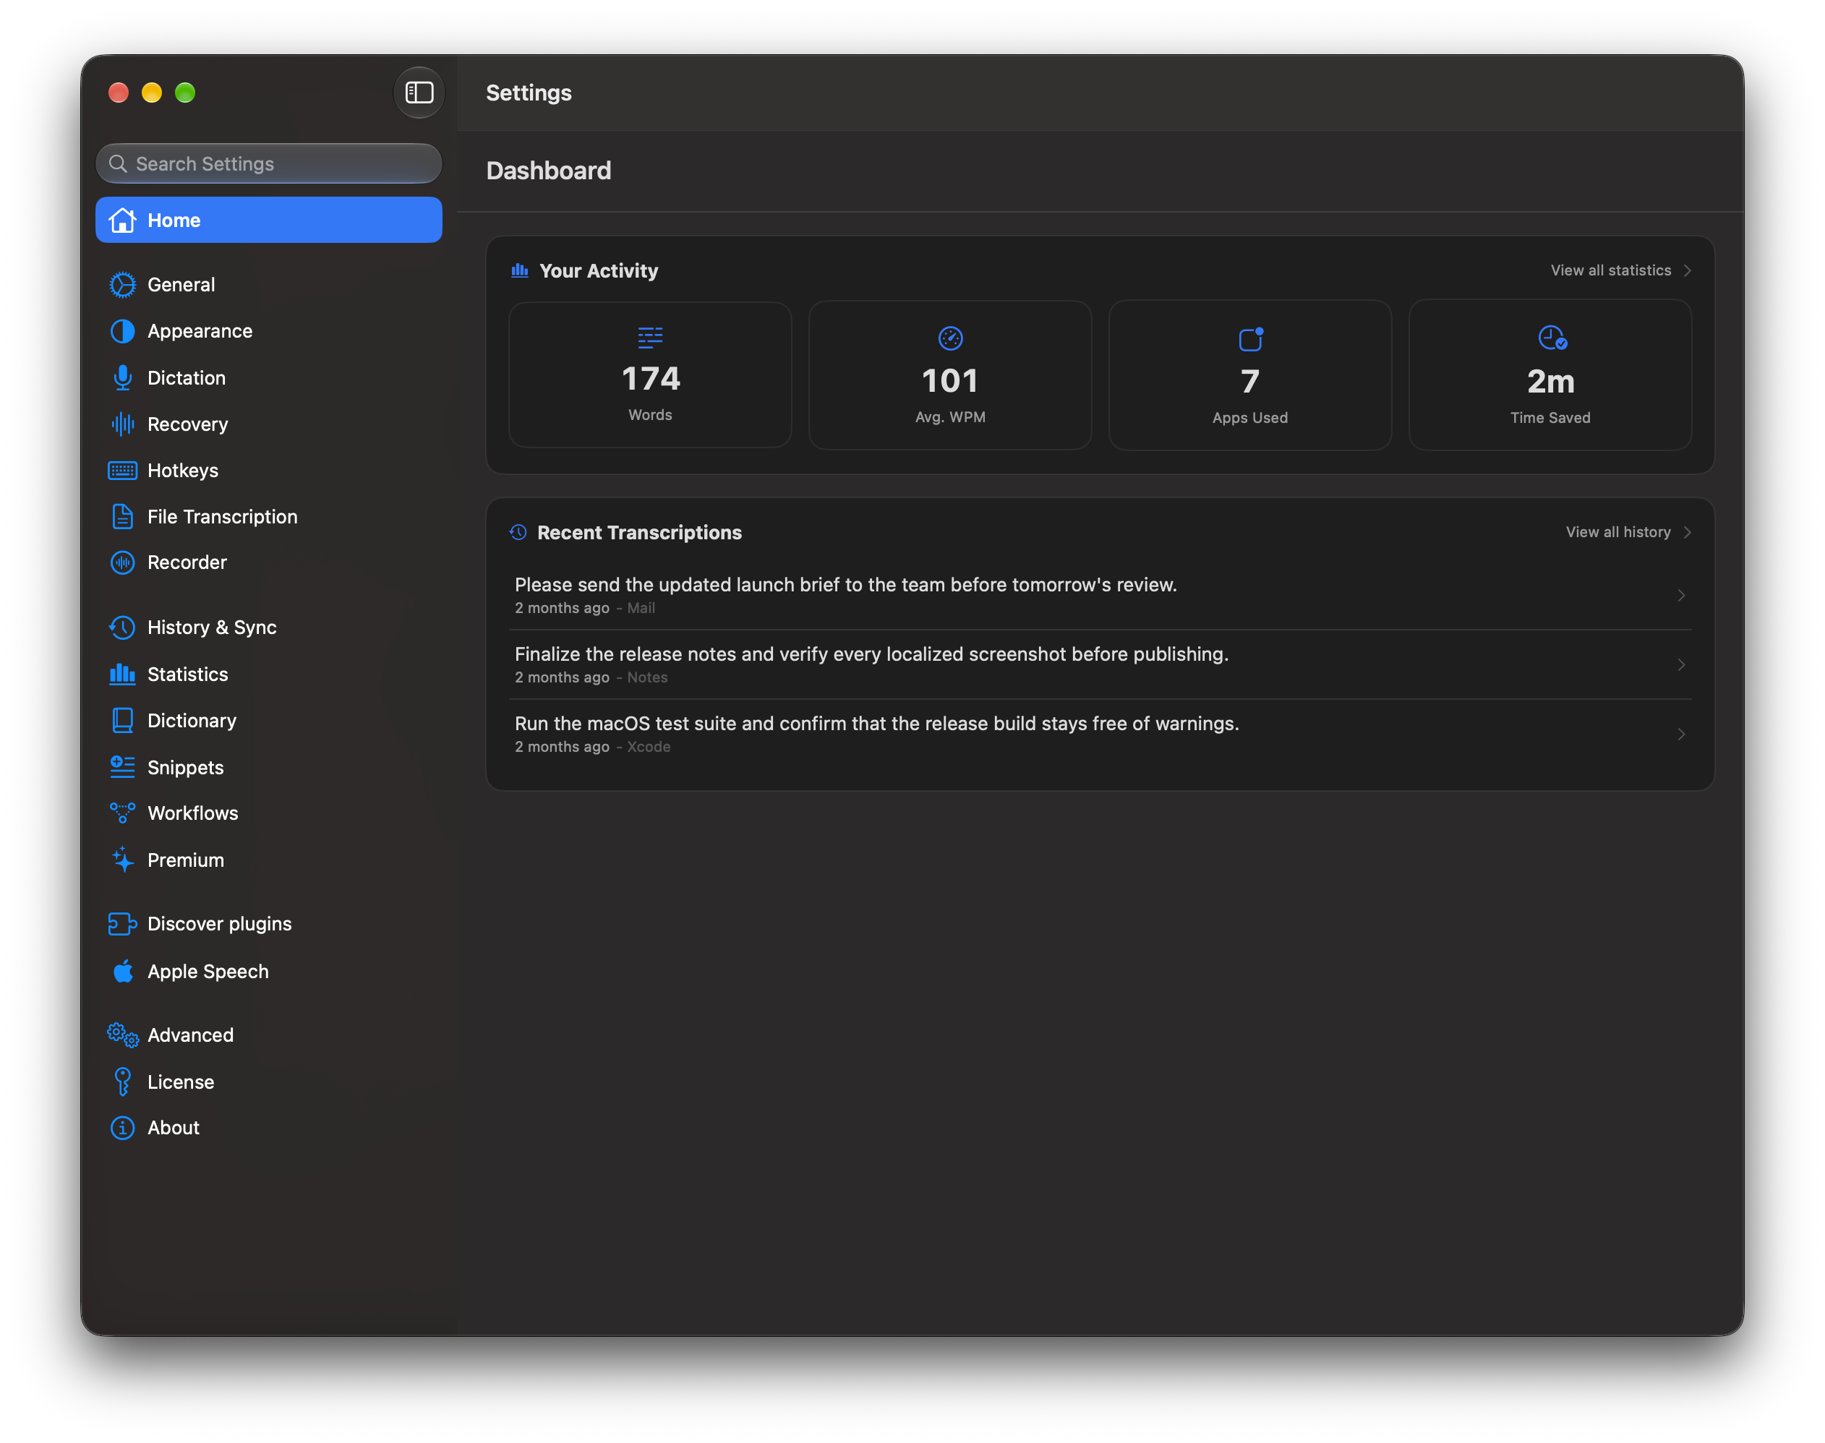Expand the Notes release notes transcription chevron
1825x1443 pixels.
coord(1681,665)
